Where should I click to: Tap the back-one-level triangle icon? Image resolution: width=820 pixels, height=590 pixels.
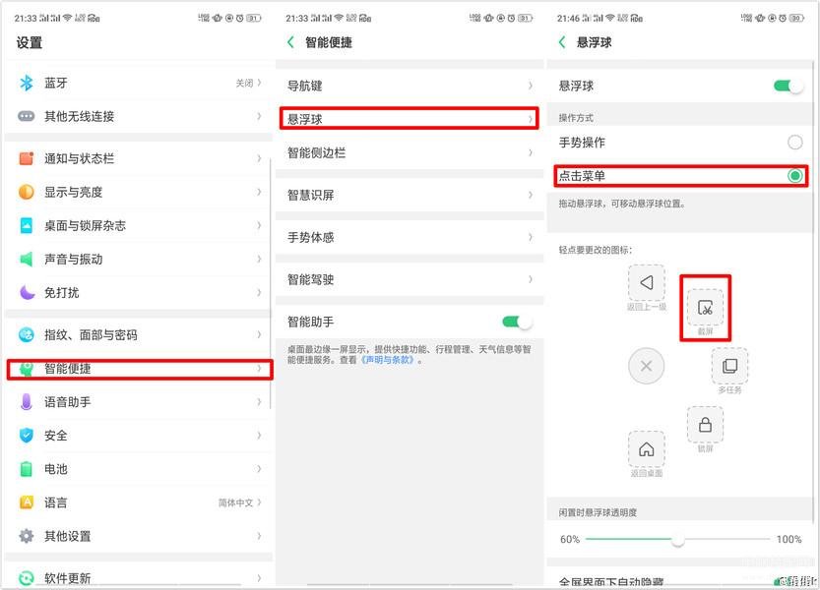point(647,283)
